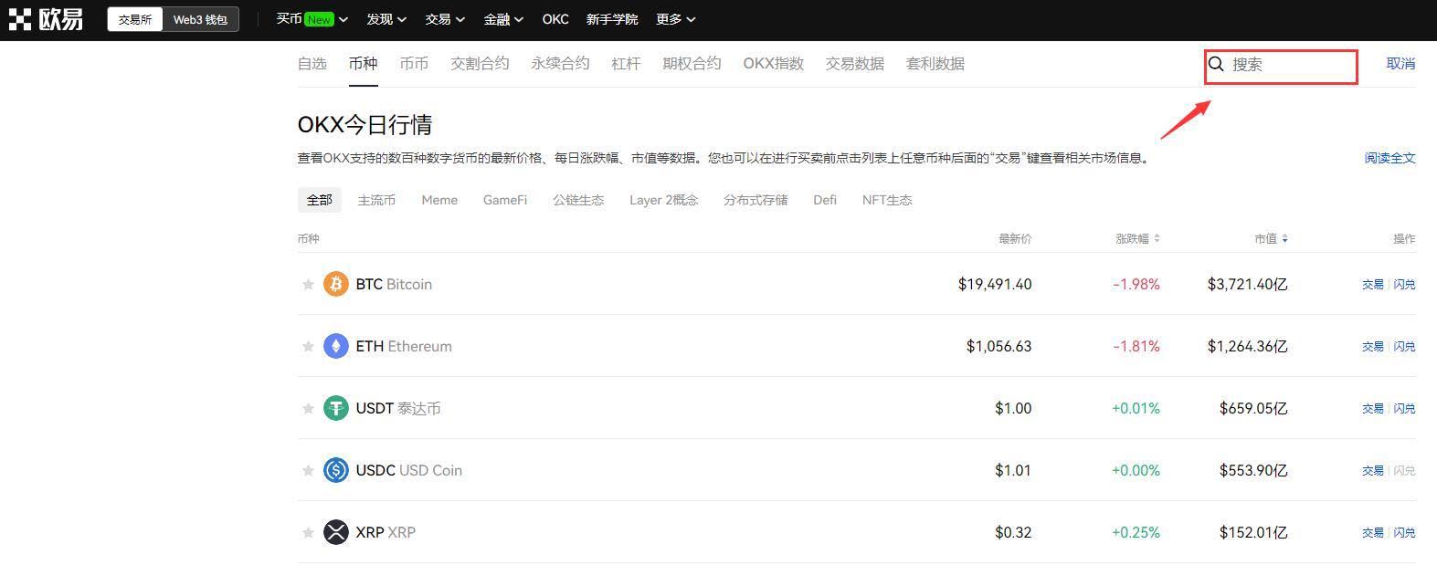Viewport: 1437px width, 565px height.
Task: Switch to the 永续合约 tab
Action: [x=560, y=64]
